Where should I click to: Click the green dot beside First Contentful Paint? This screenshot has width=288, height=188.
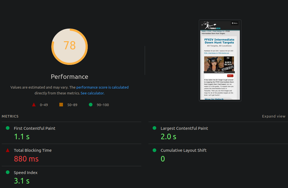(8, 128)
